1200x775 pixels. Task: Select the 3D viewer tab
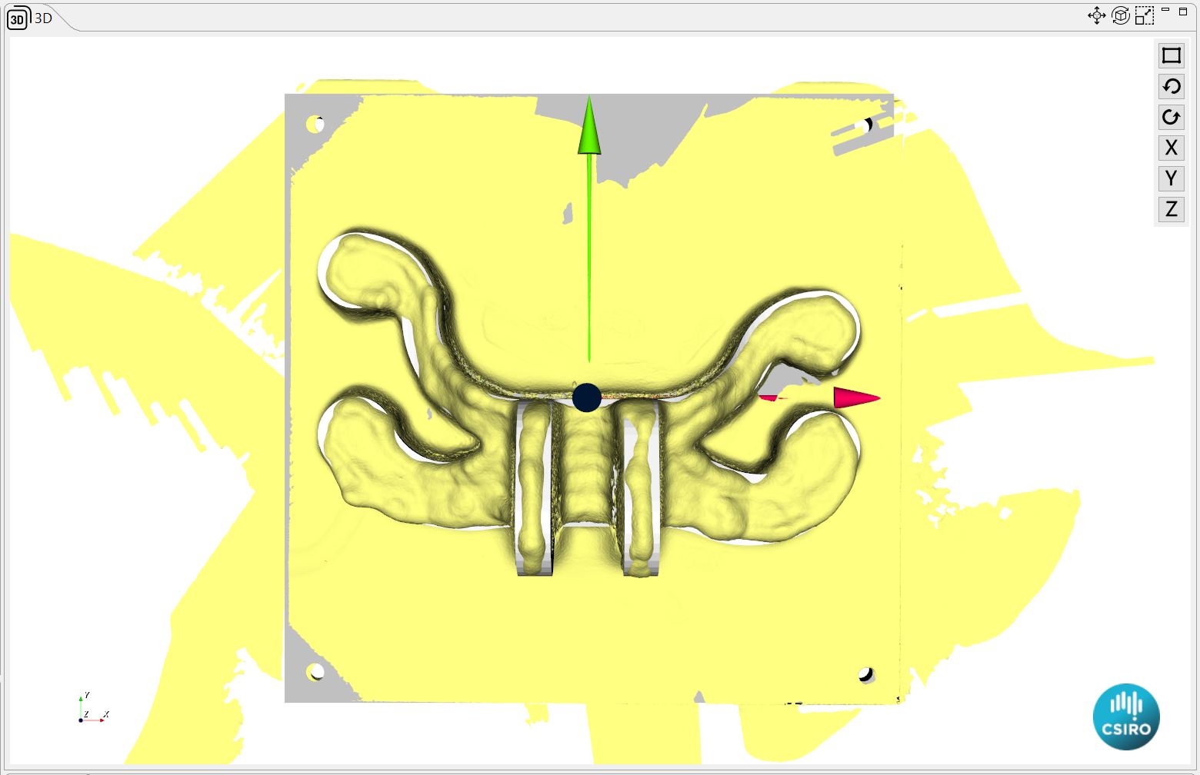click(42, 20)
